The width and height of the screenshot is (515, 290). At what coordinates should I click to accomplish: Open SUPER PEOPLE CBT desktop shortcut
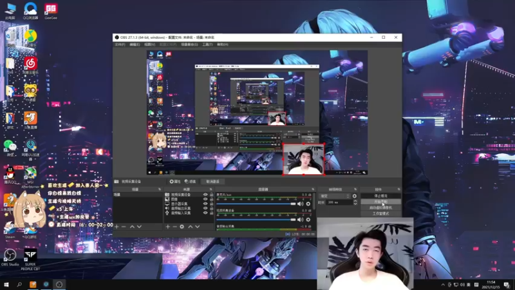[x=30, y=260]
